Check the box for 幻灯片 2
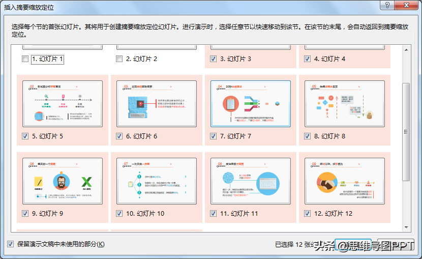The height and width of the screenshot is (259, 422). (119, 59)
